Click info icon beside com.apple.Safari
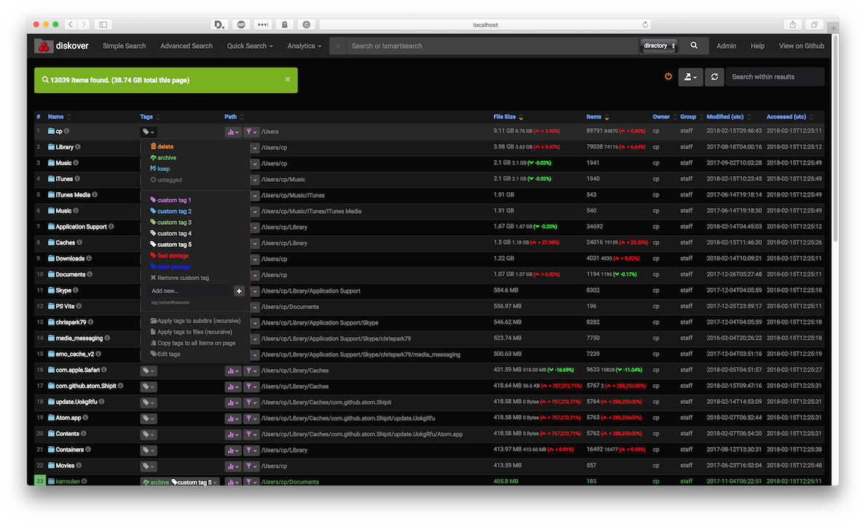This screenshot has width=866, height=524. click(x=104, y=370)
